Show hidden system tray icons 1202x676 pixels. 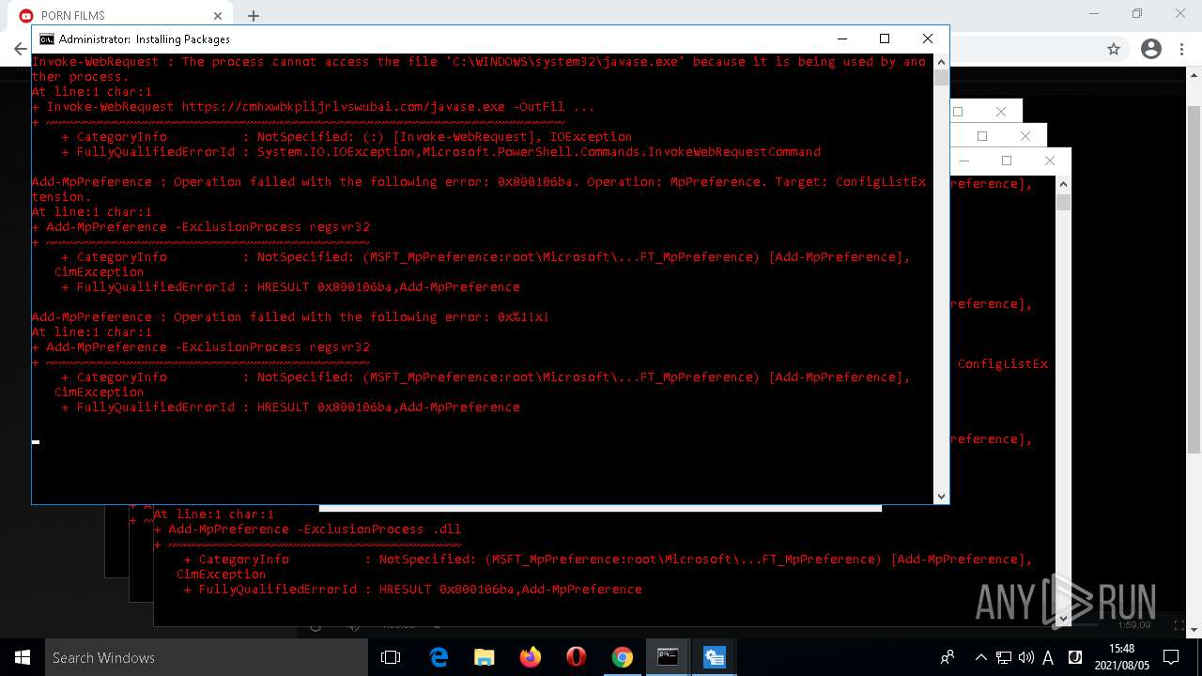[981, 657]
